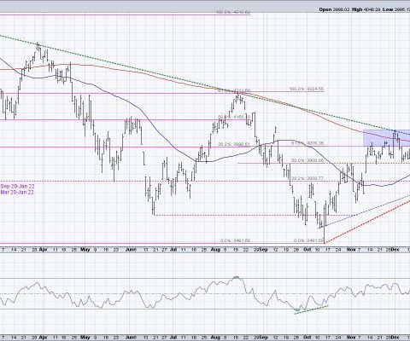Click the green overbought marker on the oscillator peak
This screenshot has height=341, width=410.
237,277
